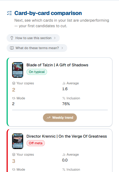Click the repeat icon beside Blade Mode
The width and height of the screenshot is (119, 172).
tap(14, 98)
